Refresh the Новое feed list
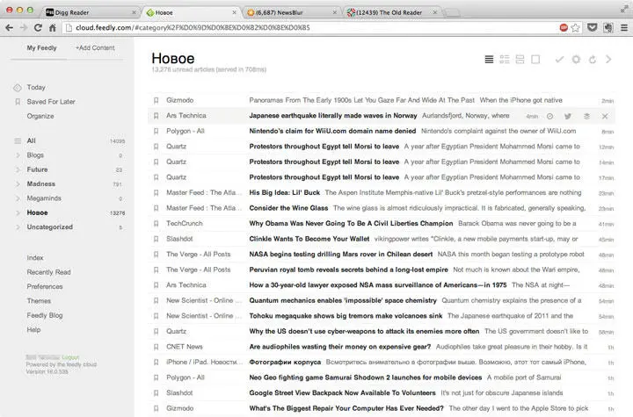633x417 pixels. click(593, 60)
